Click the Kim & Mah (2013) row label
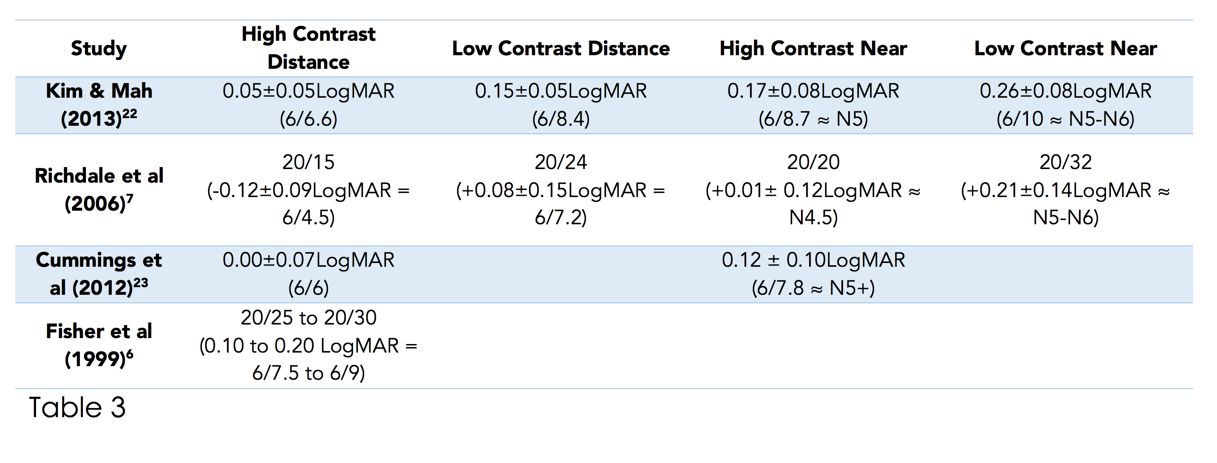This screenshot has height=463, width=1217. [99, 104]
